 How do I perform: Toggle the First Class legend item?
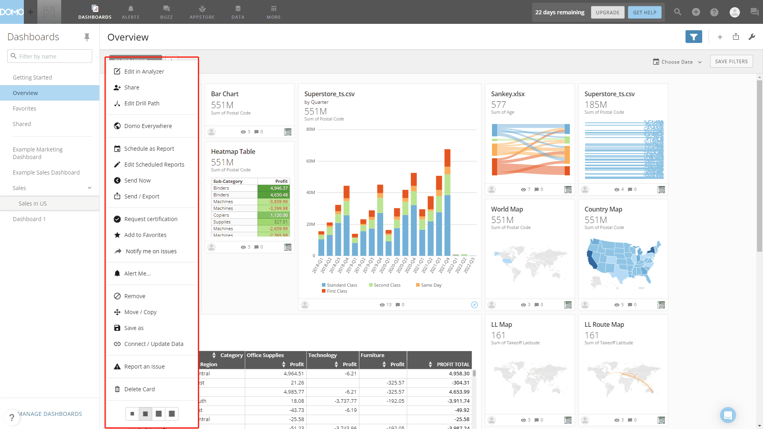click(335, 291)
